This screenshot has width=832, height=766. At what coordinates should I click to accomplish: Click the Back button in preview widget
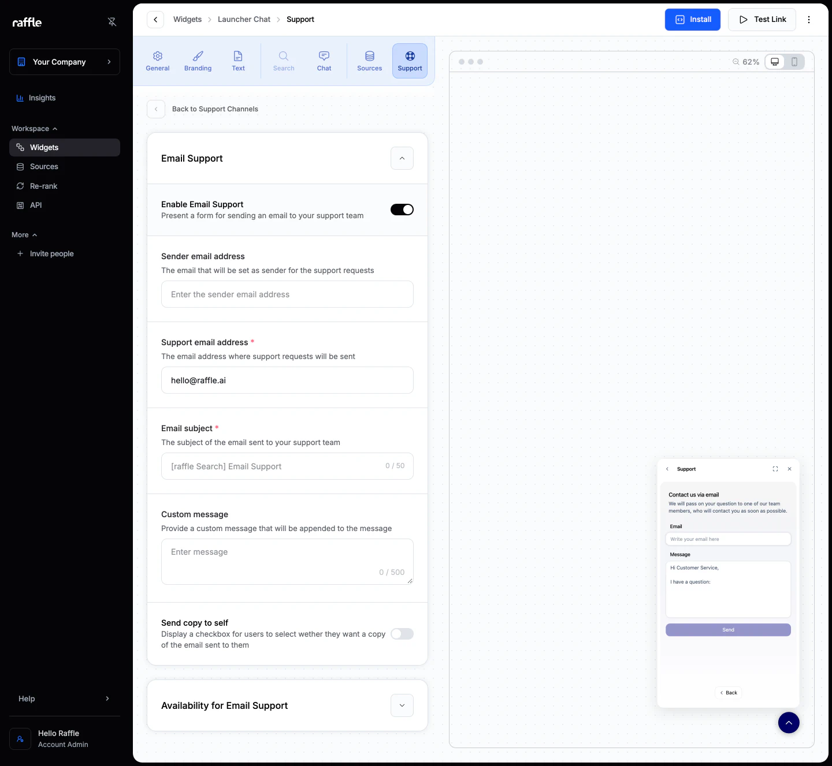(x=729, y=693)
